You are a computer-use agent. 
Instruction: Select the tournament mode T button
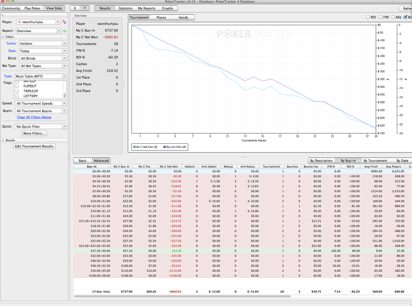(x=85, y=9)
